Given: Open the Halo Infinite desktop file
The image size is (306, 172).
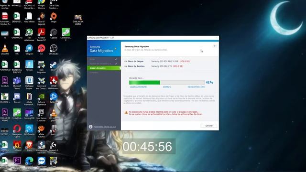Looking at the screenshot, I should 29,18.
